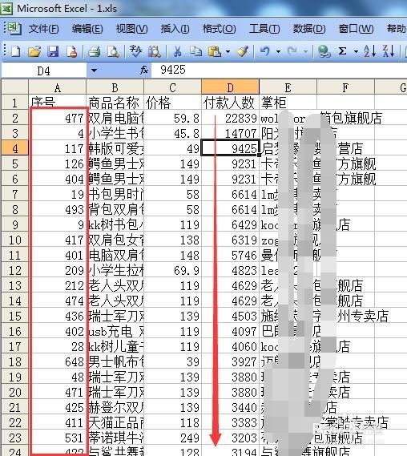Cut the selection with the scissors icon
The image size is (407, 456).
[x=177, y=52]
